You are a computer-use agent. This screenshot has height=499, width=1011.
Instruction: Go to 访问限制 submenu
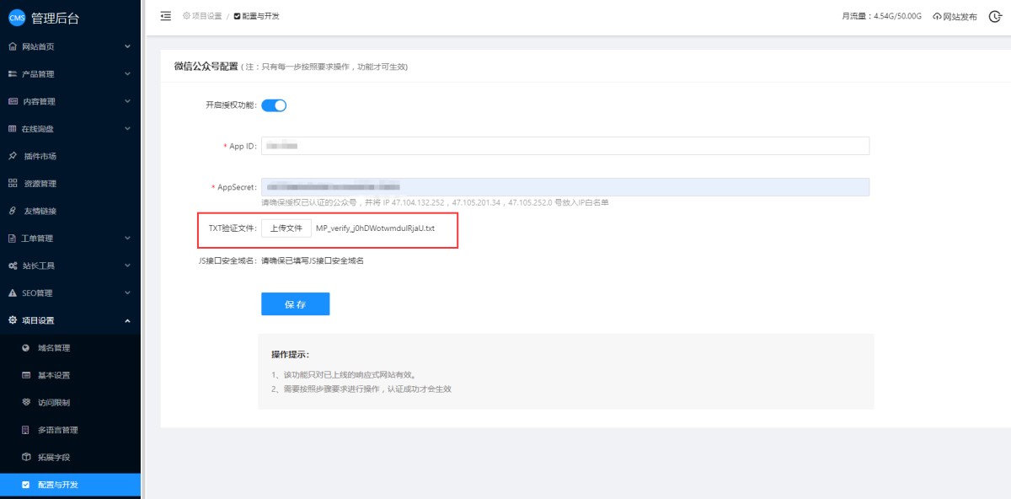(x=70, y=402)
